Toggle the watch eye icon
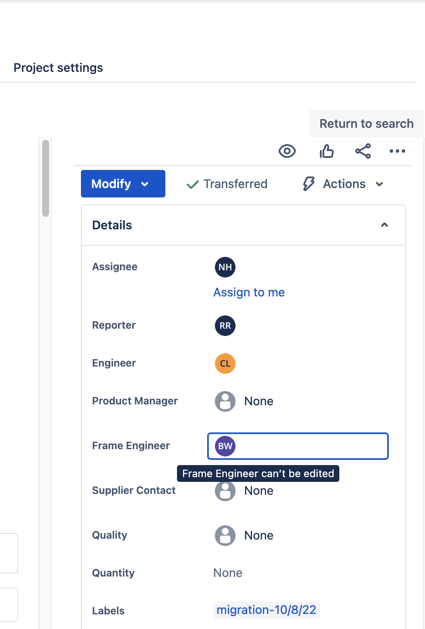The image size is (425, 629). (287, 151)
